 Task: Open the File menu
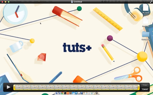25,2
